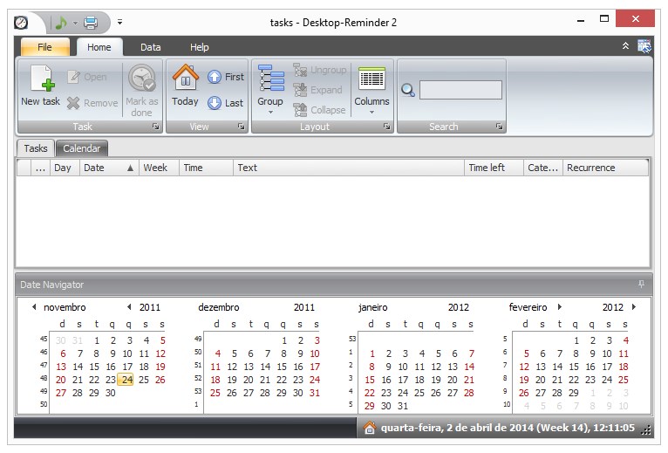668x453 pixels.
Task: Switch to the Home ribbon tab
Action: pos(99,47)
